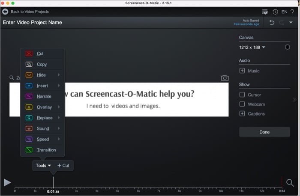Click the magenta Narrate tool icon

coord(29,96)
